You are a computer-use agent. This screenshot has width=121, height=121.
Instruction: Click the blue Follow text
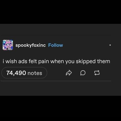click(55, 45)
